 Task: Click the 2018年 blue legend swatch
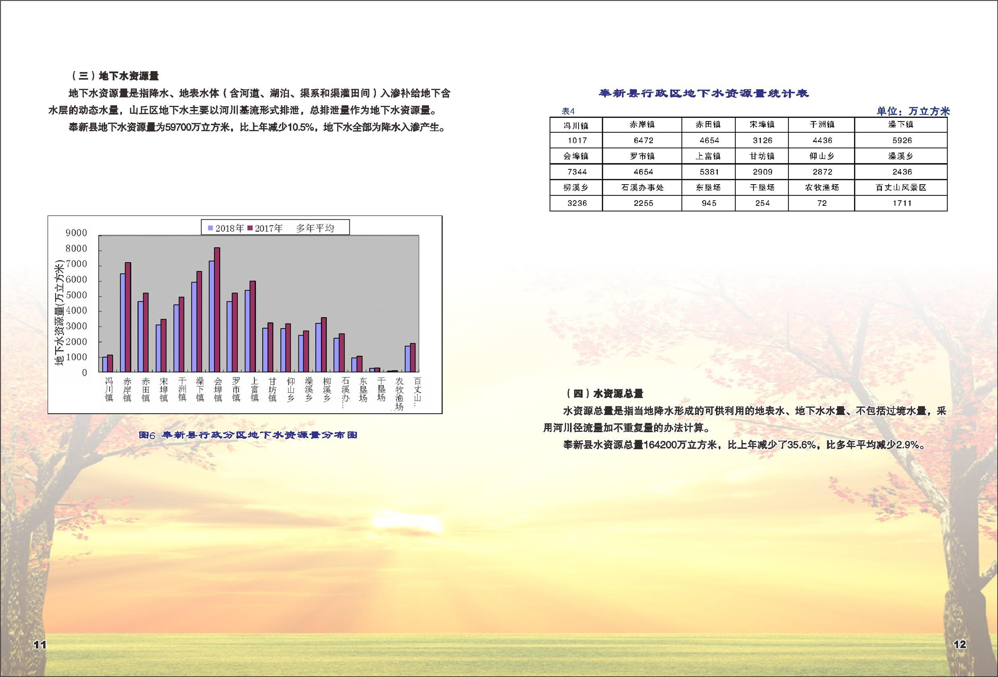210,228
